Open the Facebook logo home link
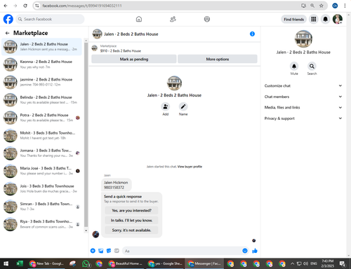The width and height of the screenshot is (351, 269). coord(8,19)
